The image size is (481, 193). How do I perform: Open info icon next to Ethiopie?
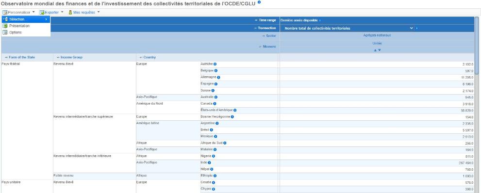click(x=215, y=176)
